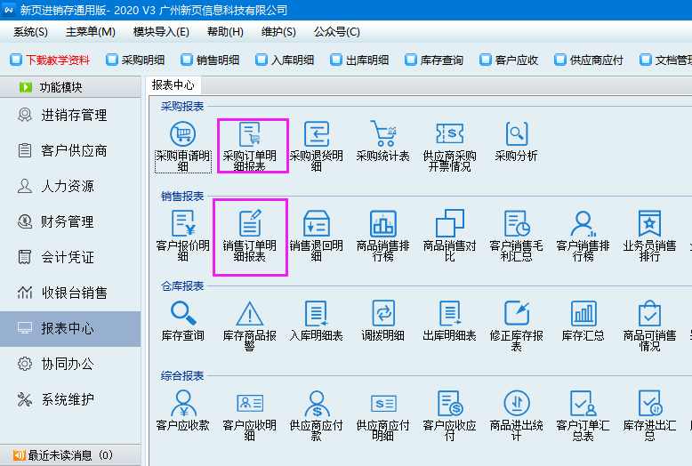Open 最近未读消息 (0) notifications
692x466 pixels.
tap(70, 455)
